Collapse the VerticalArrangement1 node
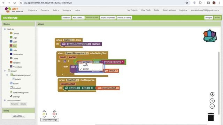 7,75
